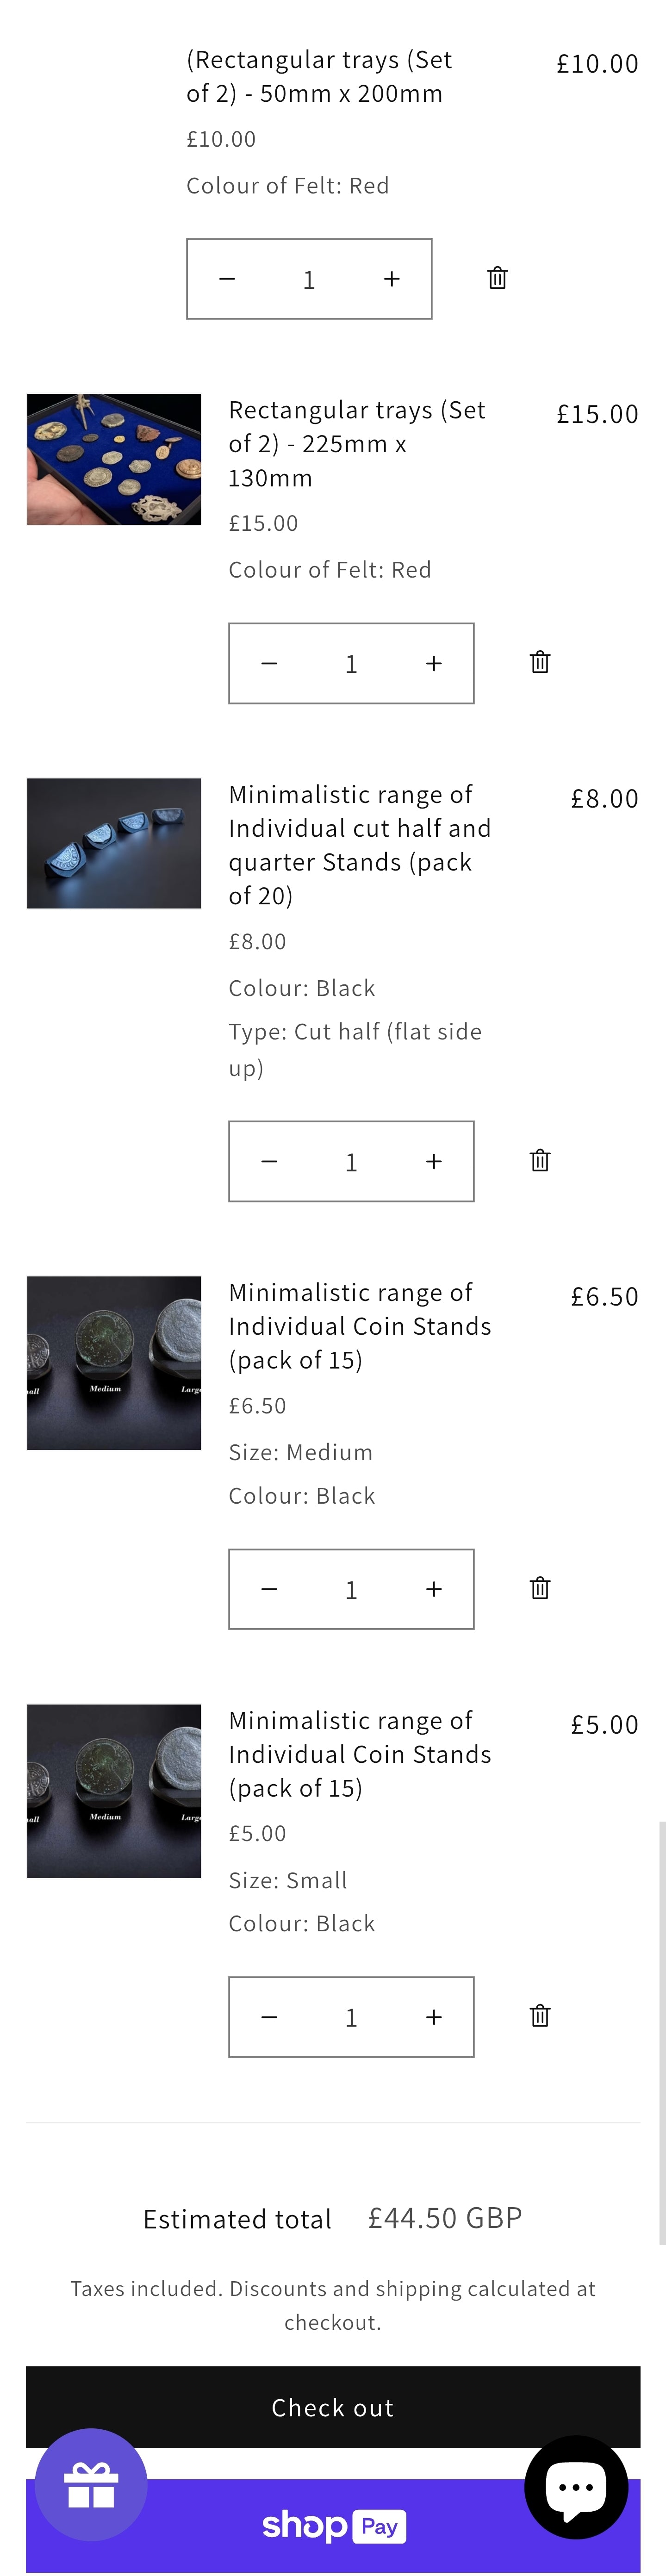The height and width of the screenshot is (2576, 666).
Task: Decrease quantity of cut half Stands
Action: (269, 1161)
